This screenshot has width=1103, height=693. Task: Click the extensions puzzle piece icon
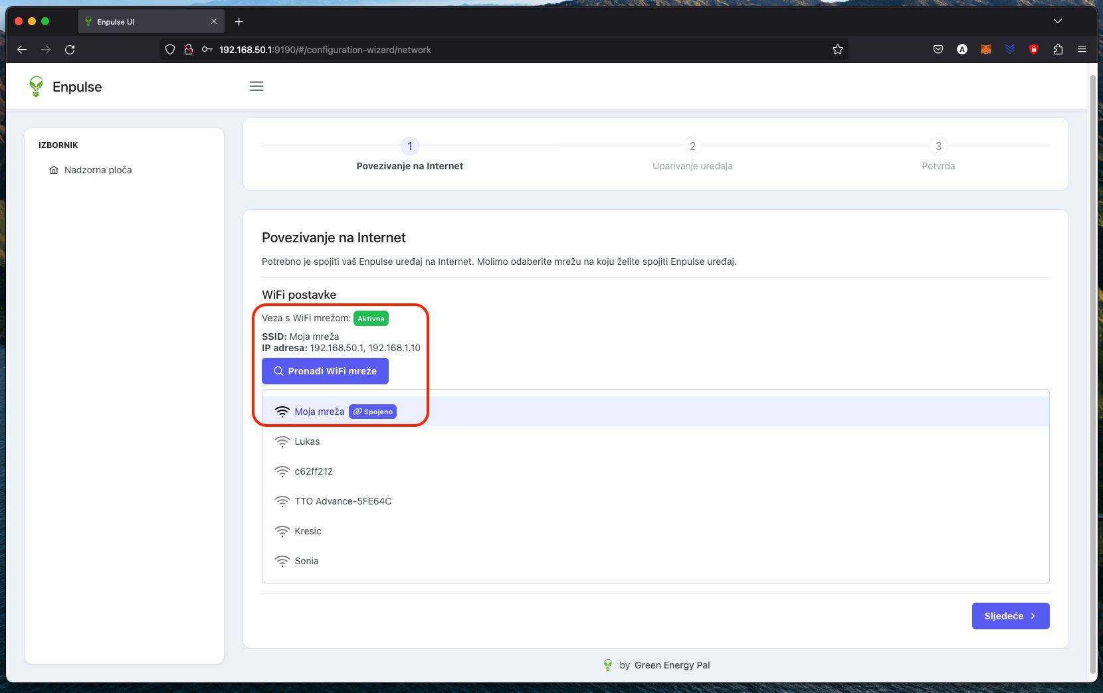tap(1058, 49)
